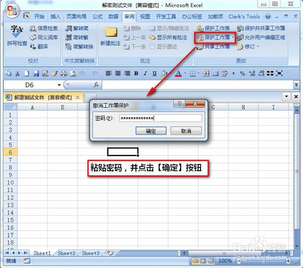
Task: Open the Help question mark icon
Action: [268, 16]
